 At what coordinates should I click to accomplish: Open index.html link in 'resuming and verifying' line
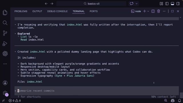(x=74, y=25)
